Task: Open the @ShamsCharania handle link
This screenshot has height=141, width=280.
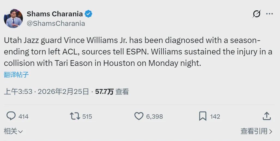Action: coord(56,24)
